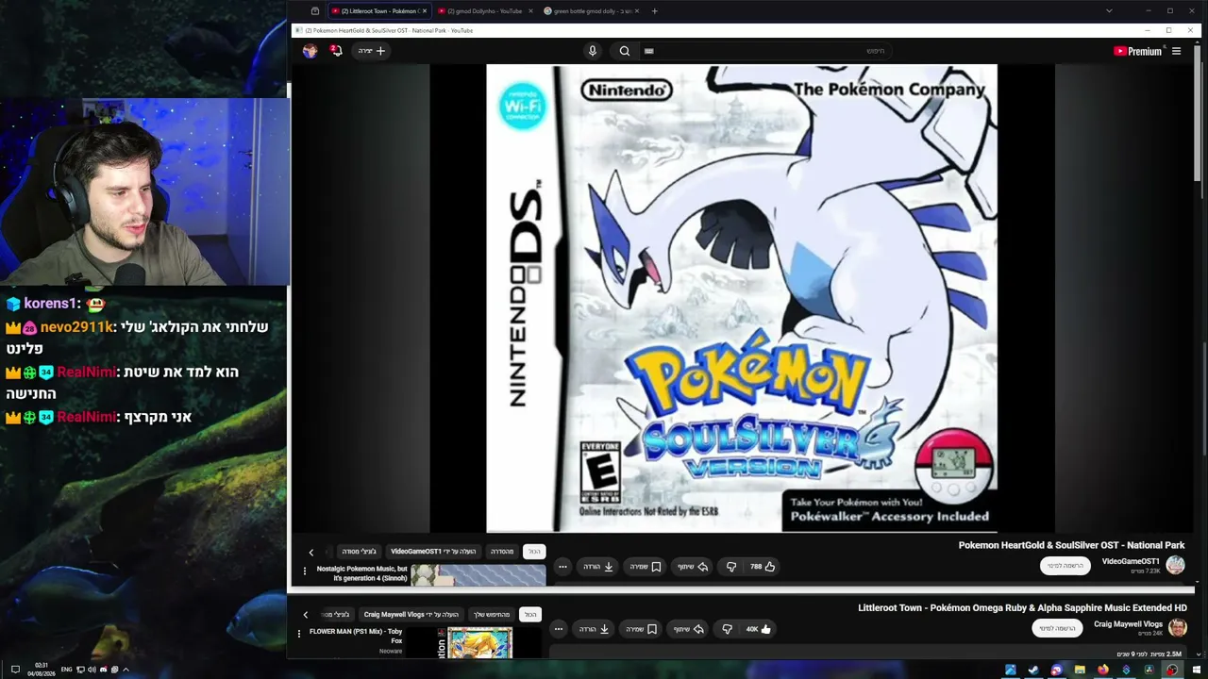Open more actions for National Park video

[x=562, y=567]
